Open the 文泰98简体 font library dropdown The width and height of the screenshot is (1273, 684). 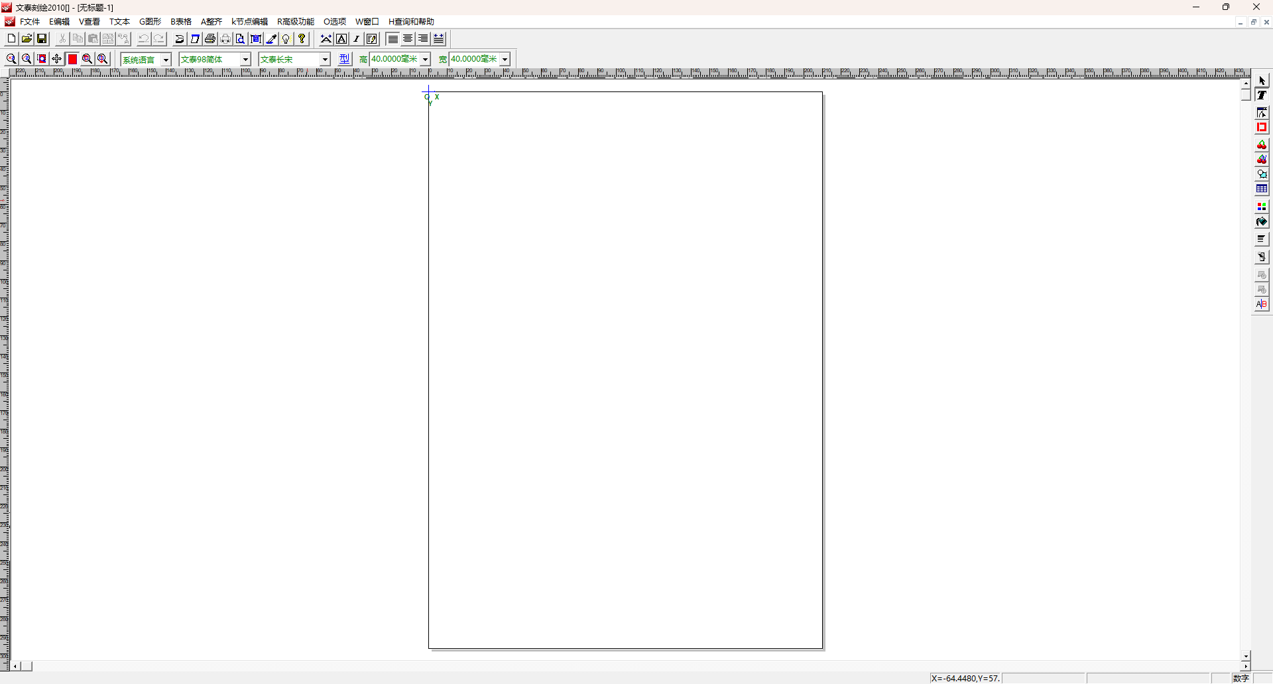[245, 60]
